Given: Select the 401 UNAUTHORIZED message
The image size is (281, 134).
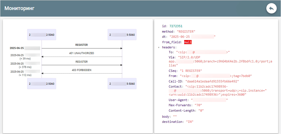Looking at the screenshot, I should pos(82,53).
